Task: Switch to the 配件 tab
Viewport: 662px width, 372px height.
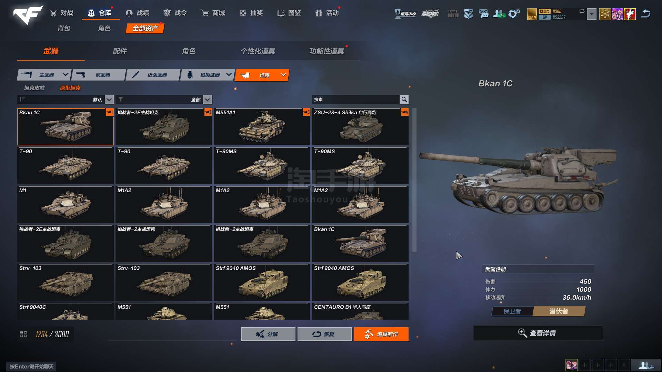Action: (120, 51)
